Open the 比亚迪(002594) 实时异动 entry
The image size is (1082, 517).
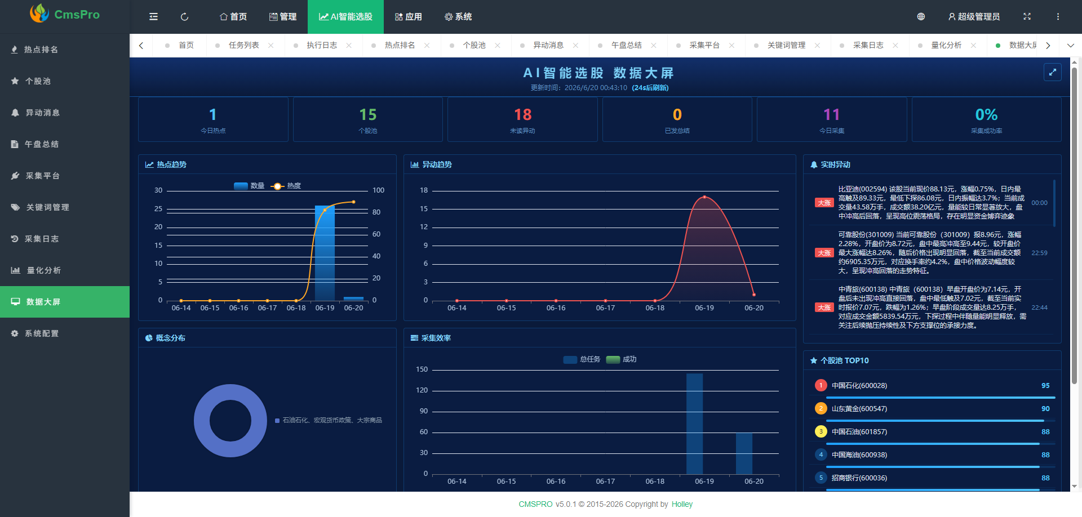tap(931, 203)
